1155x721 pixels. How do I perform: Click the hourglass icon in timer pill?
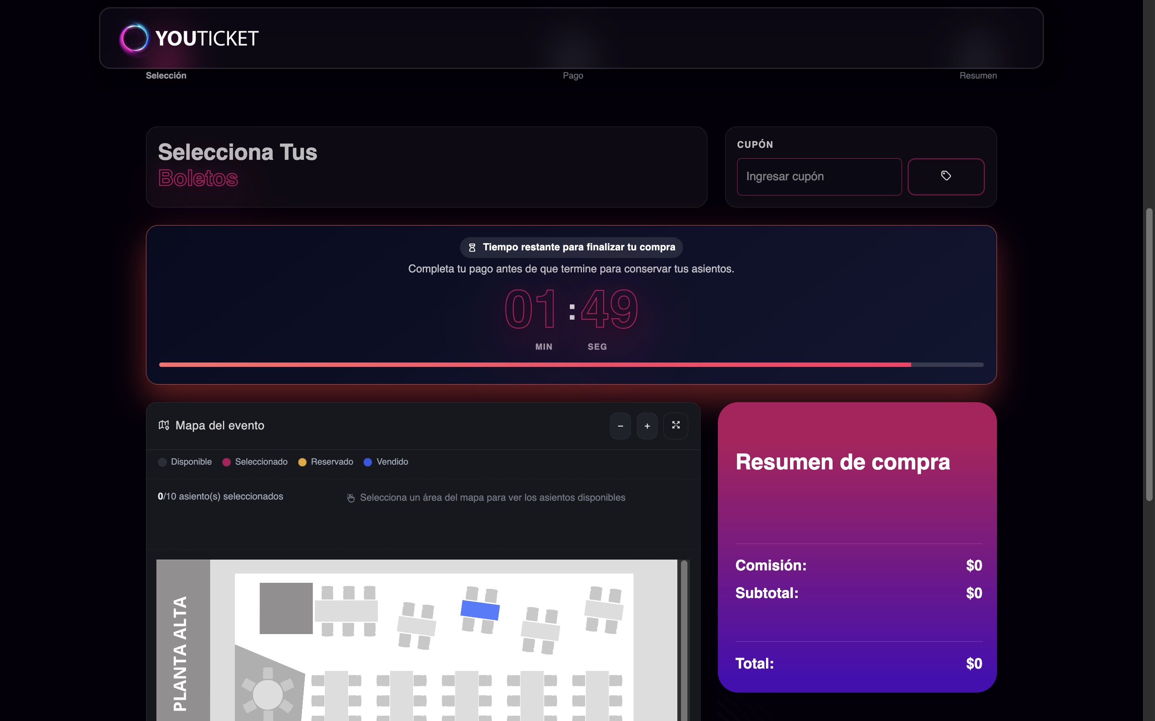(472, 248)
